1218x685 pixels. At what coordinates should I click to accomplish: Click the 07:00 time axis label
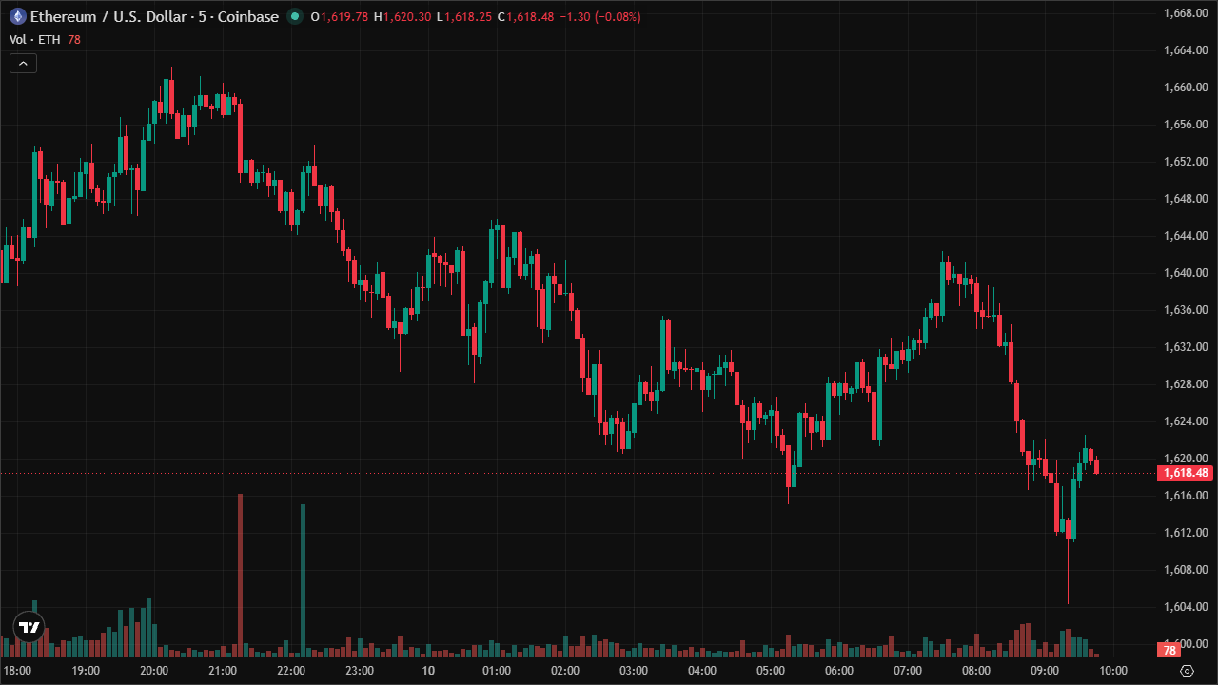pos(908,670)
